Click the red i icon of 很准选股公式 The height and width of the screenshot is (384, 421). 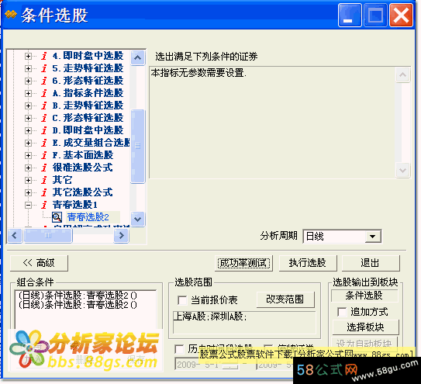click(x=44, y=168)
